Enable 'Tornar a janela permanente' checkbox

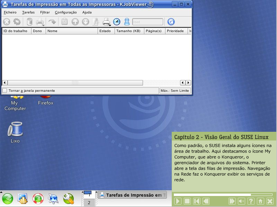pos(5,91)
